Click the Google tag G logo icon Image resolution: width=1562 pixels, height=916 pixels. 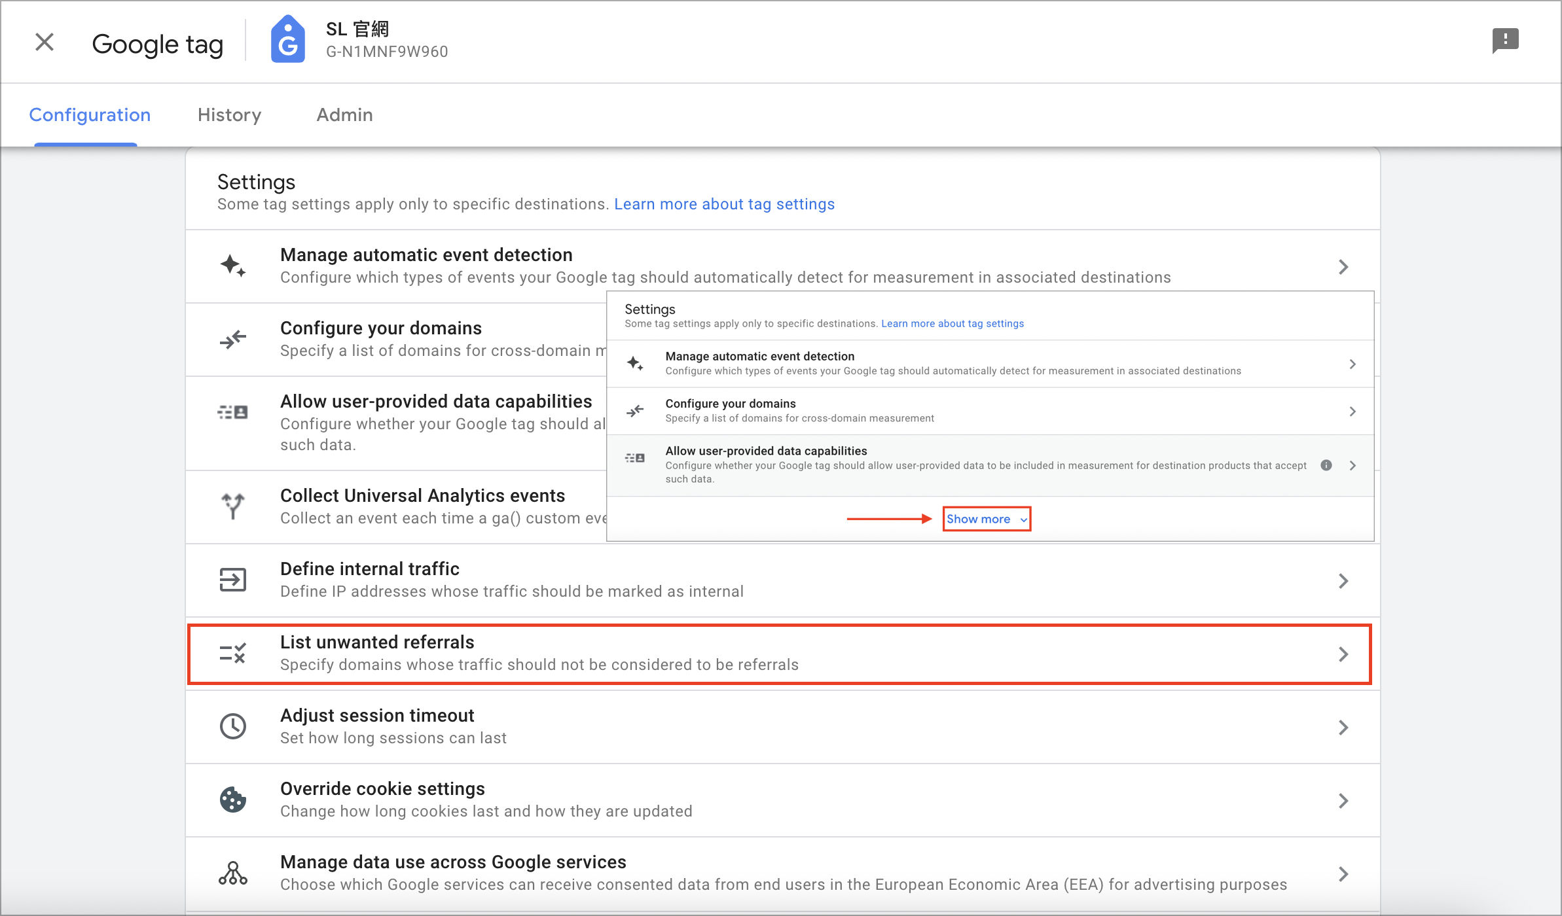point(288,39)
